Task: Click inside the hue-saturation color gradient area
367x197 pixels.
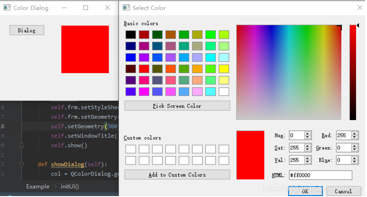Action: [x=289, y=73]
